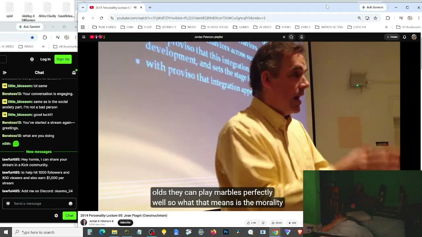422x237 pixels.
Task: Open Extensions puzzle icon in background Chrome window
Action: tap(45, 38)
